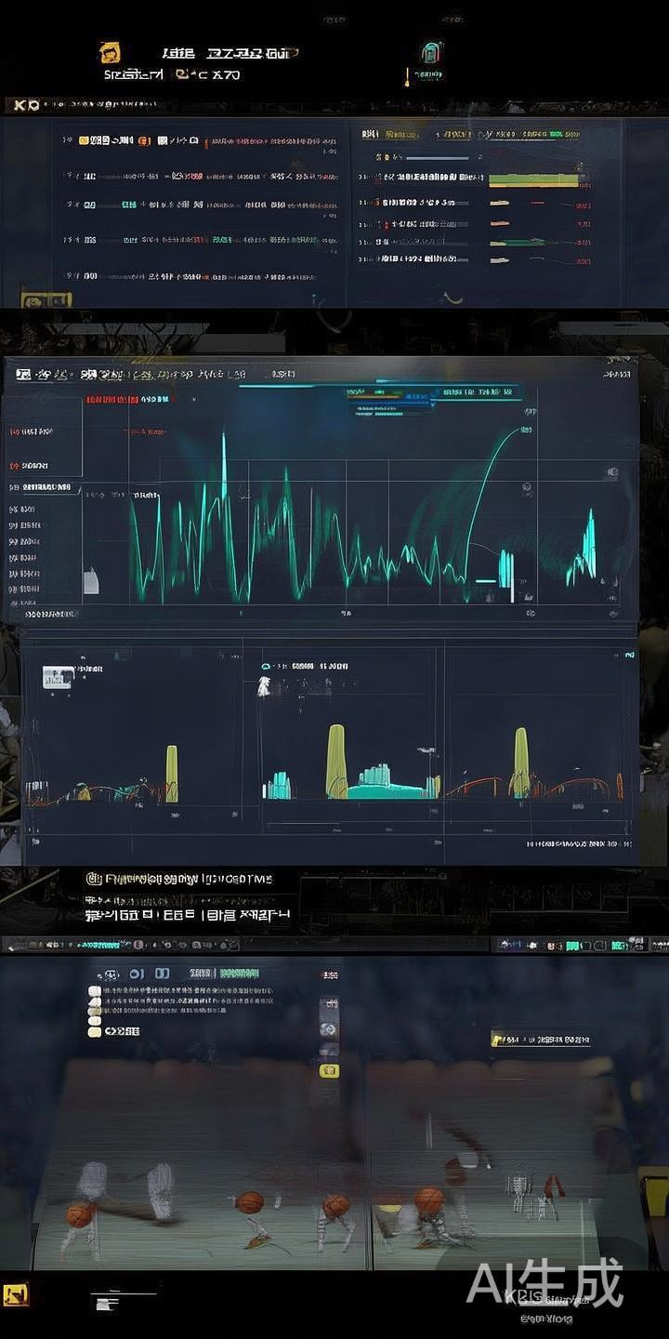Click the yellow icon in the video sidebar strip
The width and height of the screenshot is (669, 1339).
[x=328, y=1070]
